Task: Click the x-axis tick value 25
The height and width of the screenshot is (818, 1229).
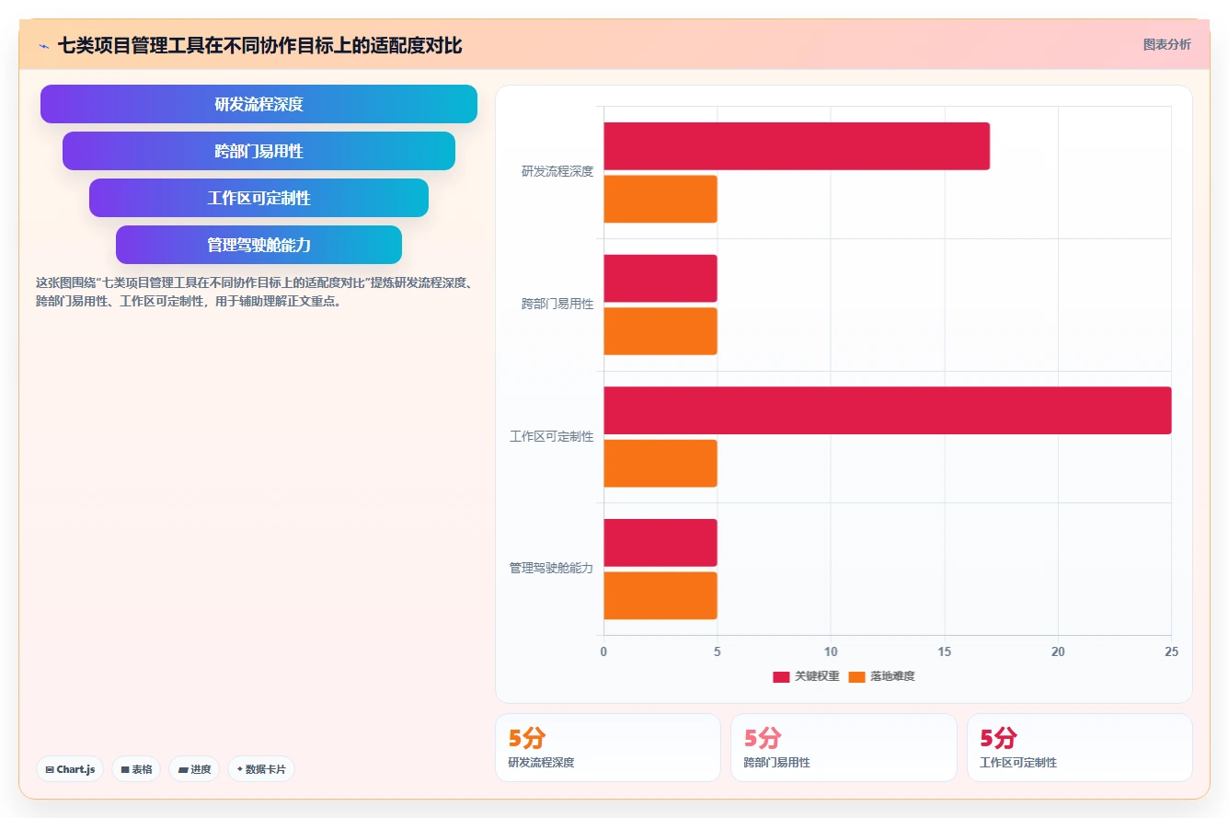Action: (x=1171, y=651)
